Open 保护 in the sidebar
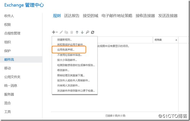The image size is (190, 121). tap(7, 51)
